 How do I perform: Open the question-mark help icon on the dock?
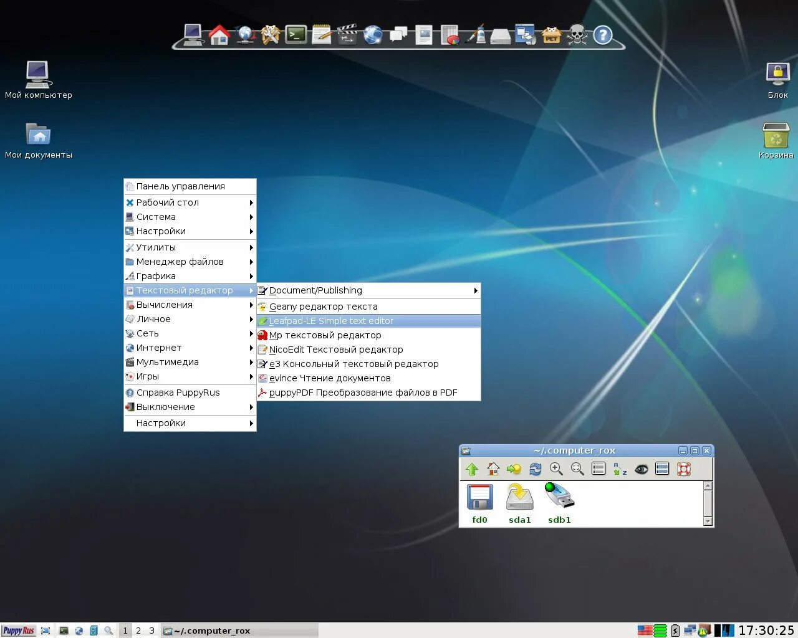point(602,35)
